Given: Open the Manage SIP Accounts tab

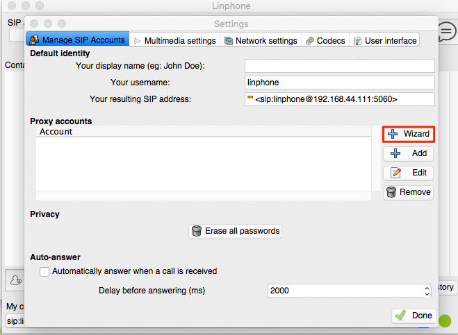Looking at the screenshot, I should click(77, 40).
